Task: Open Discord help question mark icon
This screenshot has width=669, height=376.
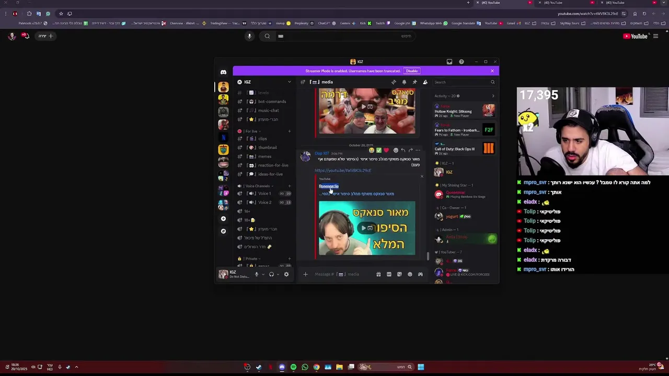Action: 461,62
